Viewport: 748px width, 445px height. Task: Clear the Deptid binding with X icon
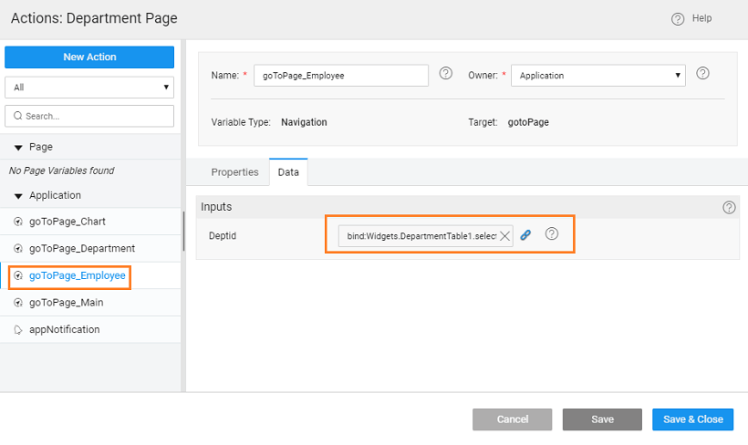point(505,236)
